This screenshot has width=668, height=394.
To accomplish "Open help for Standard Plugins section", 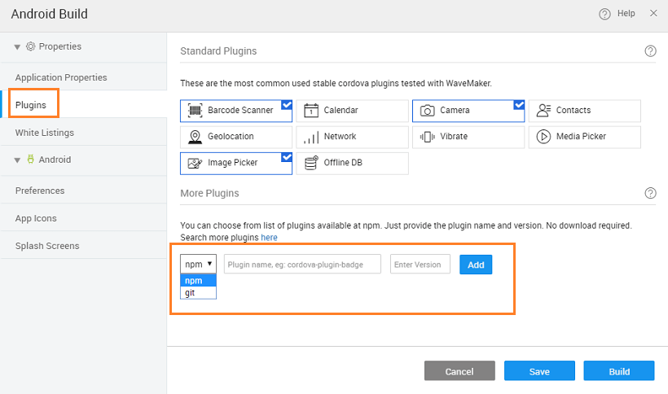I will click(x=650, y=51).
